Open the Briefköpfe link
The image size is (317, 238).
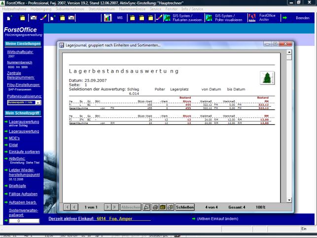pyautogui.click(x=17, y=186)
